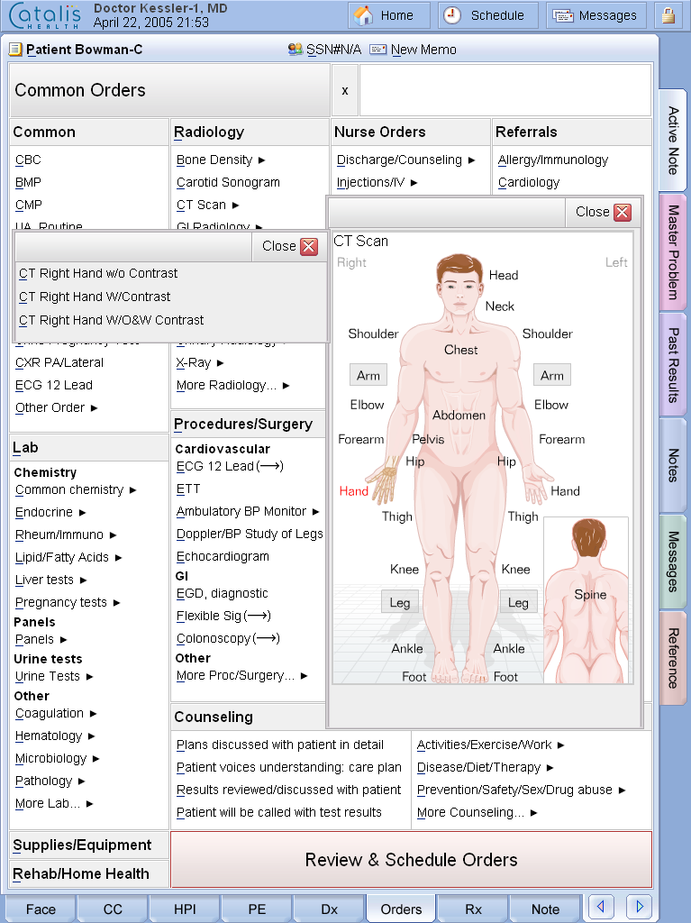691x923 pixels.
Task: Go to next page with right arrow
Action: [x=640, y=905]
